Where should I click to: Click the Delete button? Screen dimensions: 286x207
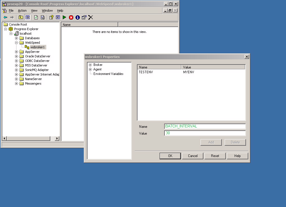click(235, 142)
